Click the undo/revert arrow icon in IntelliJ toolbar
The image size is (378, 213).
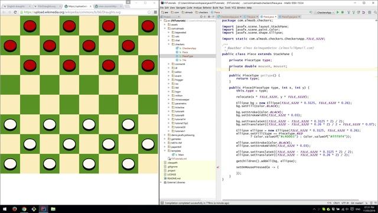point(364,12)
